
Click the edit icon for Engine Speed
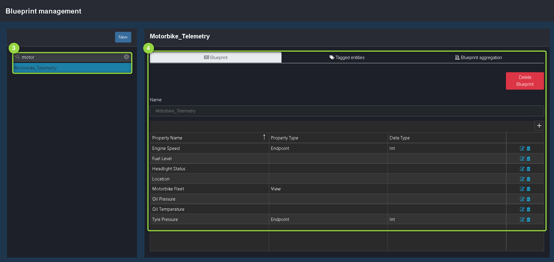click(522, 148)
